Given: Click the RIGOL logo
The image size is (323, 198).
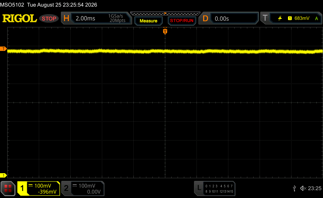Looking at the screenshot, I should point(20,19).
